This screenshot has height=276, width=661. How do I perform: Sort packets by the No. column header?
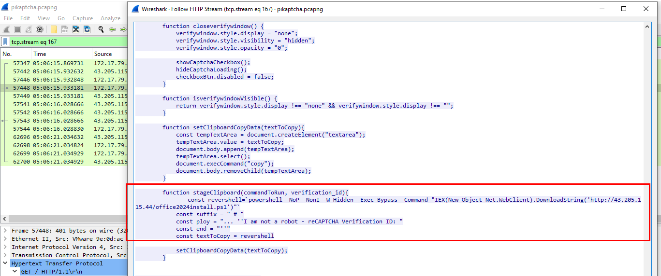[15, 54]
